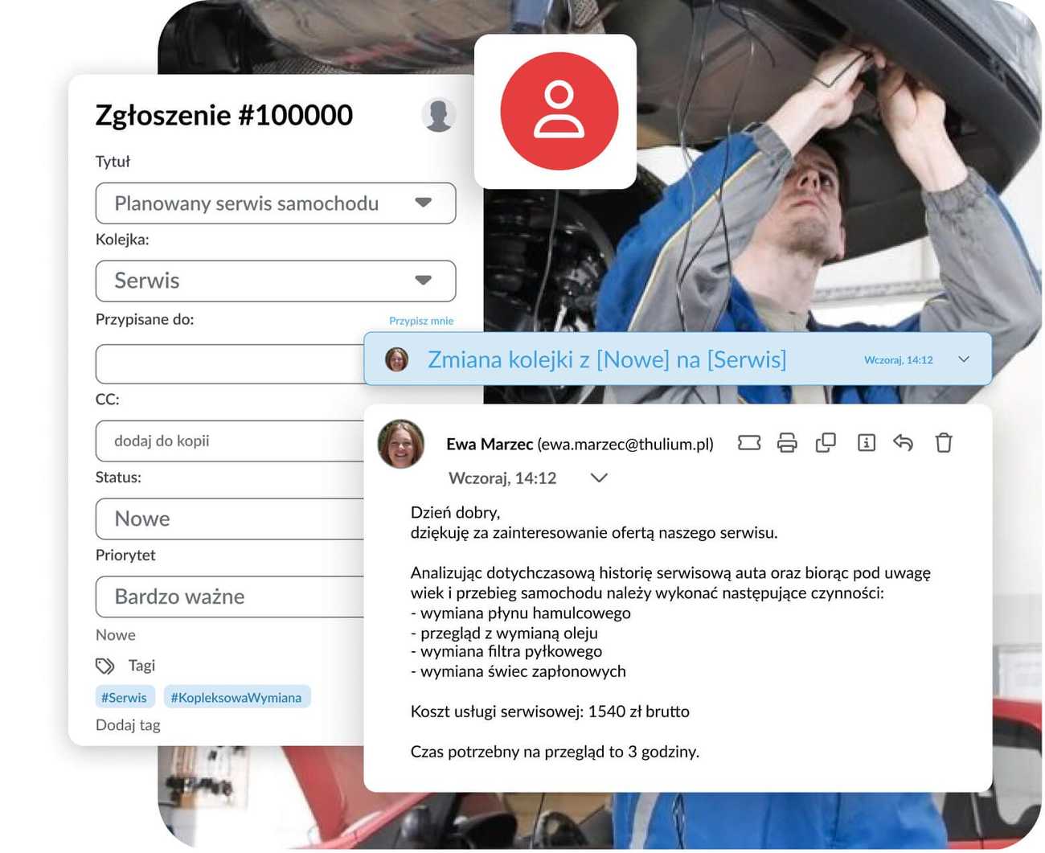
Task: Click the ticket icon in message toolbar
Action: pyautogui.click(x=748, y=443)
